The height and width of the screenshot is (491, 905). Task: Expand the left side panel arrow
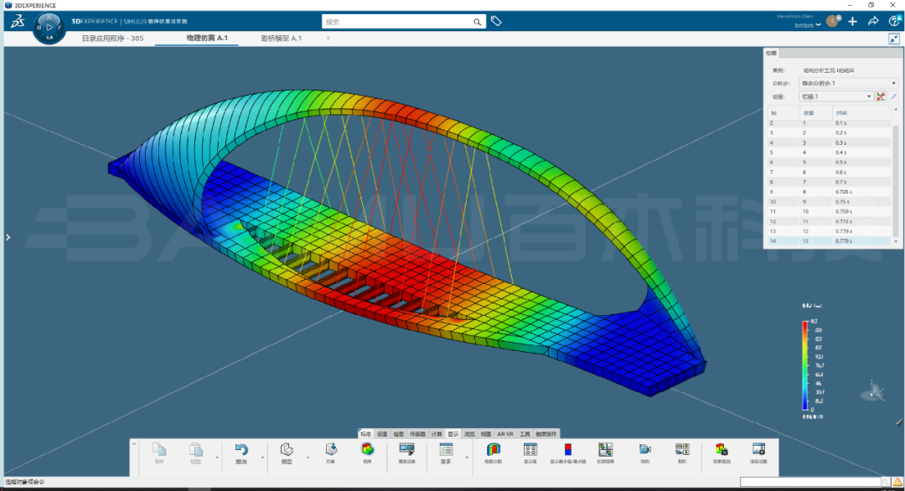[x=8, y=237]
